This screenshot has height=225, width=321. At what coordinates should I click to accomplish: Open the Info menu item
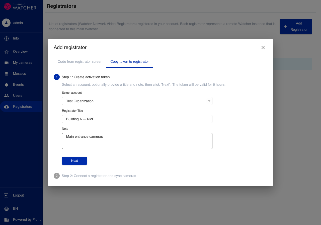(x=21, y=38)
